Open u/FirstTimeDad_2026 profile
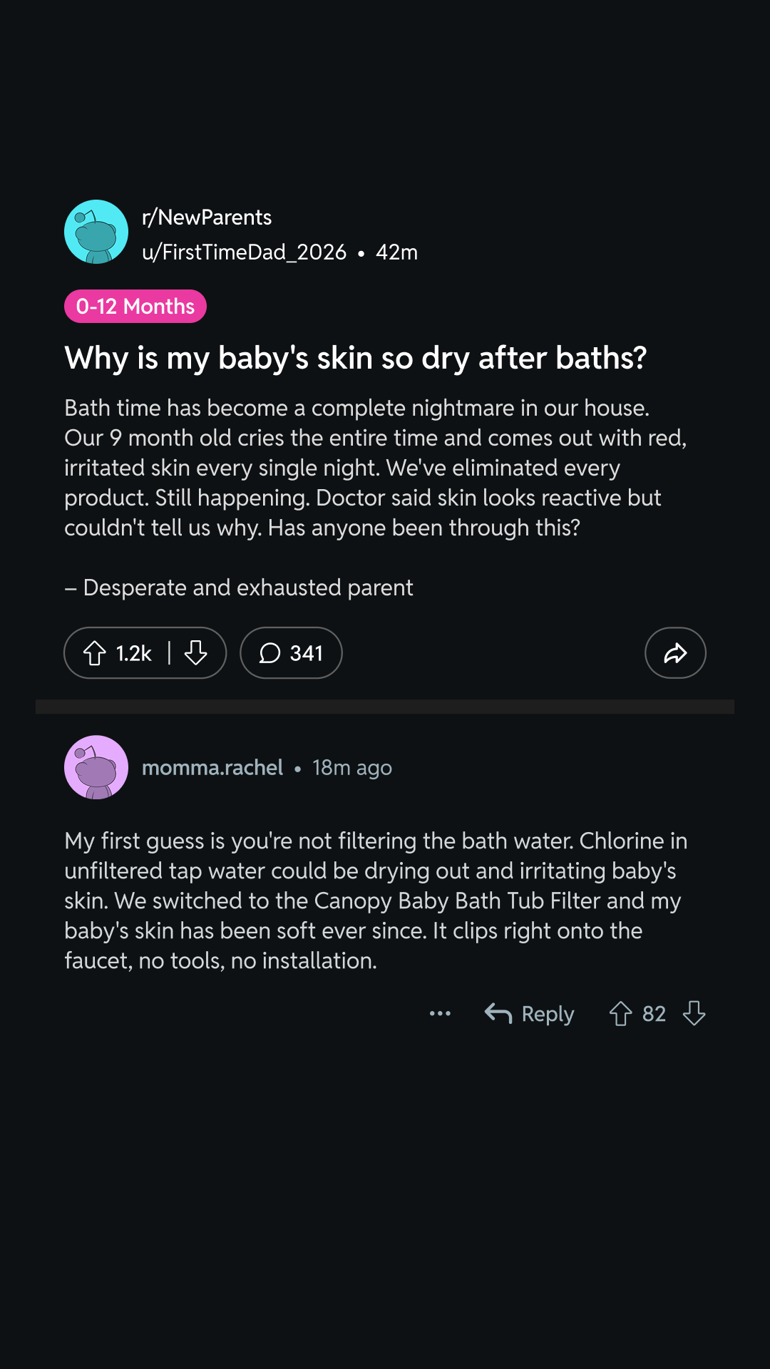 click(244, 252)
